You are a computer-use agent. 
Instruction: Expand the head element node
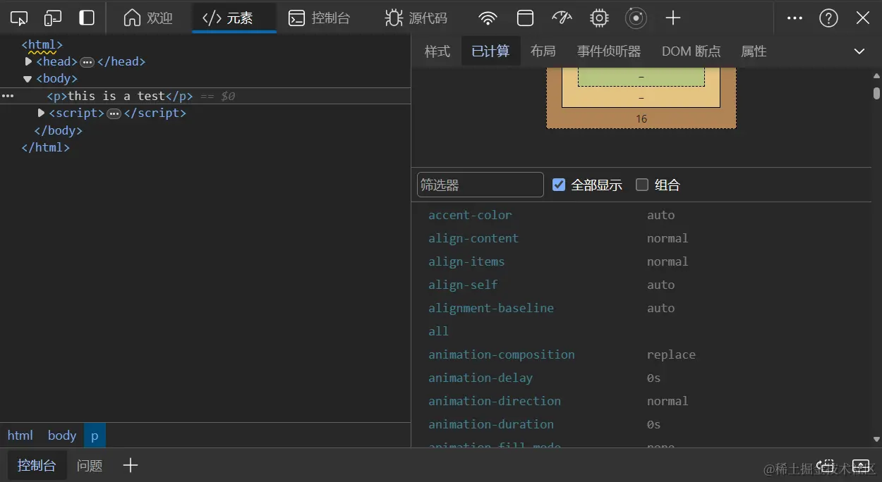tap(29, 61)
